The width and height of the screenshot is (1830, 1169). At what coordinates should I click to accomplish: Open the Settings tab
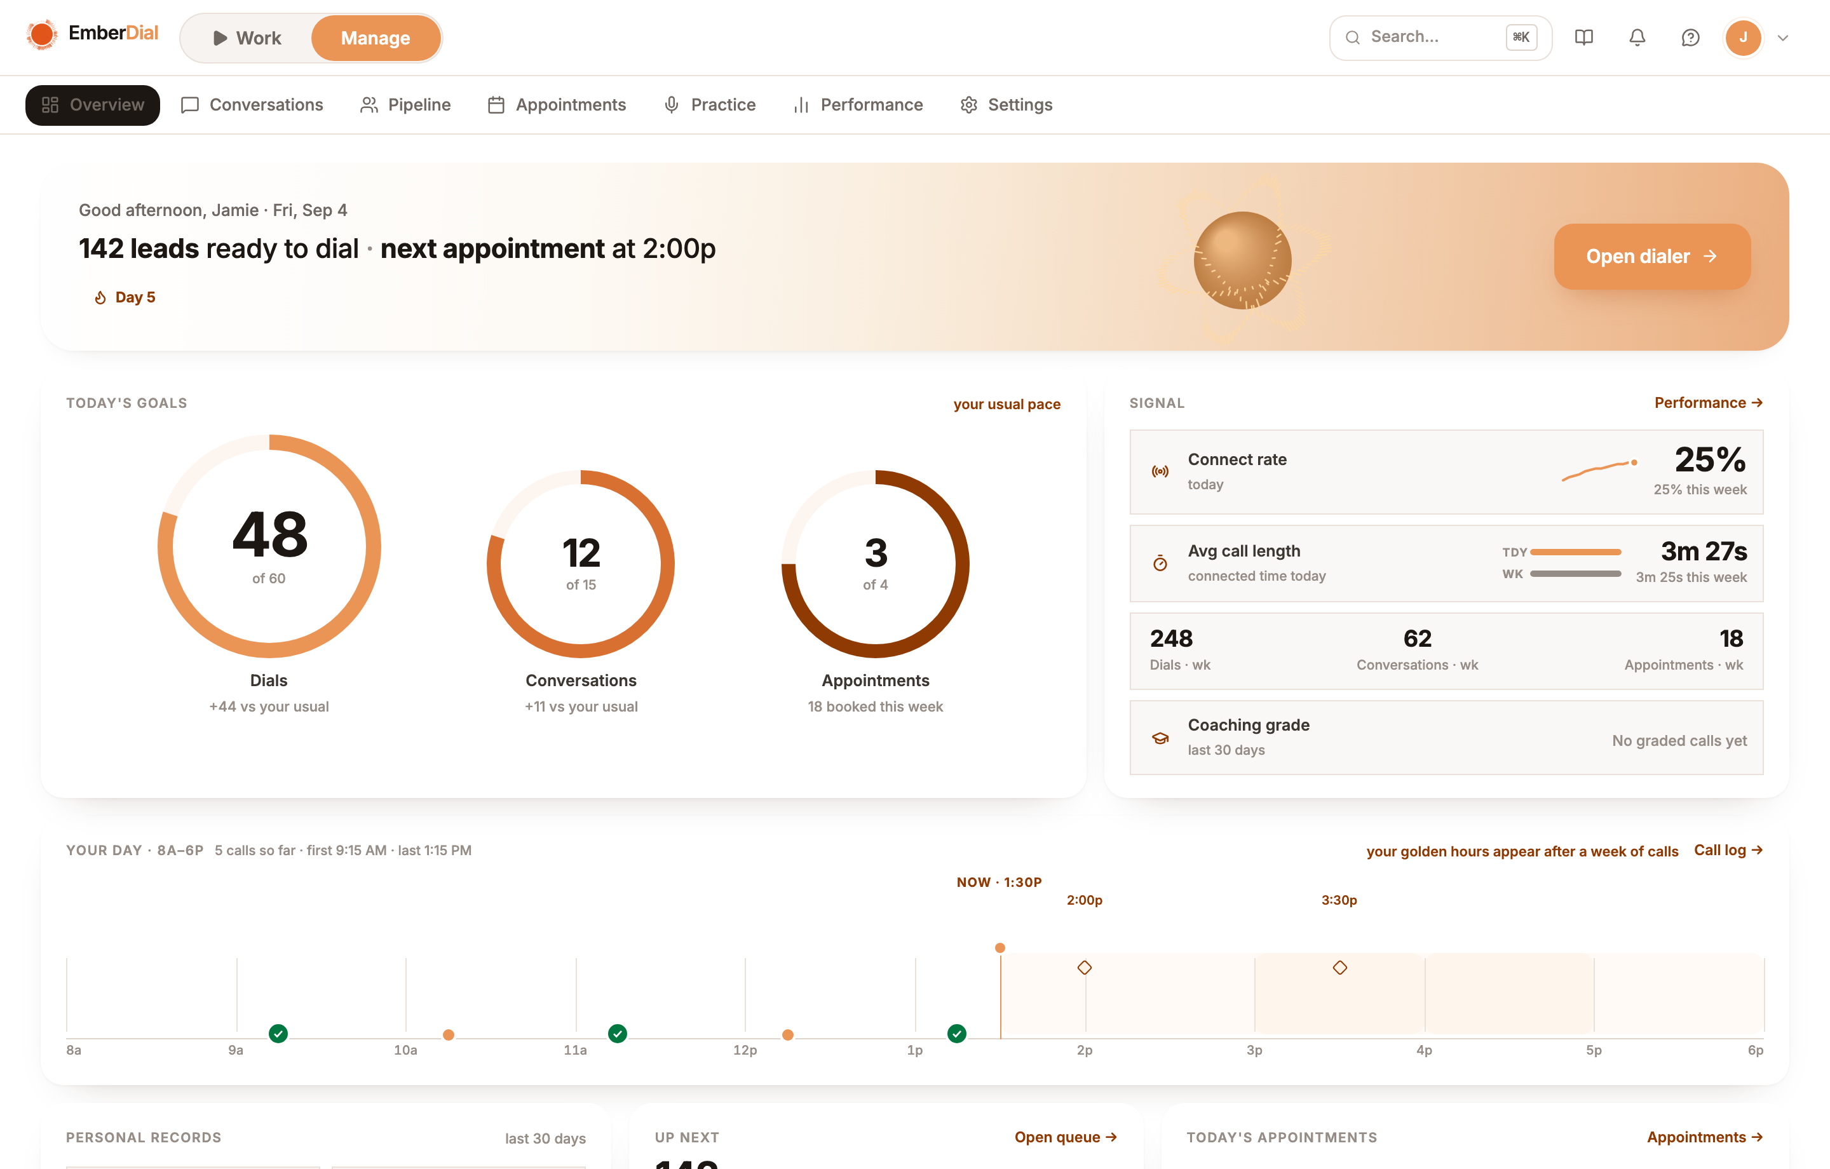[1007, 105]
